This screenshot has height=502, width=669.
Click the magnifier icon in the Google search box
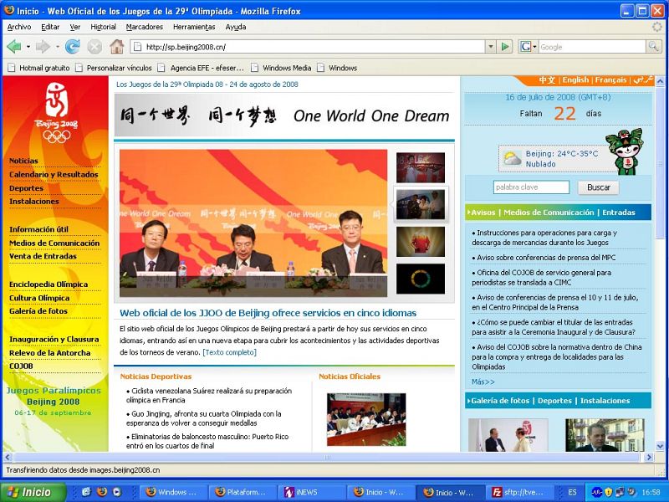pyautogui.click(x=653, y=47)
